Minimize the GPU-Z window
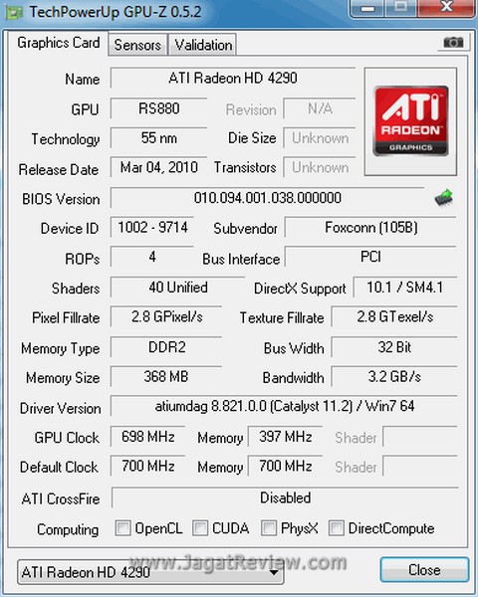This screenshot has height=597, width=478. point(367,8)
